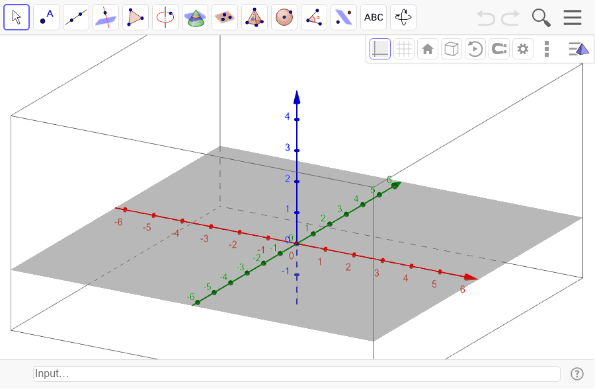The height and width of the screenshot is (389, 595).
Task: Select the Rotate 3D Graphics View tool
Action: [x=403, y=17]
